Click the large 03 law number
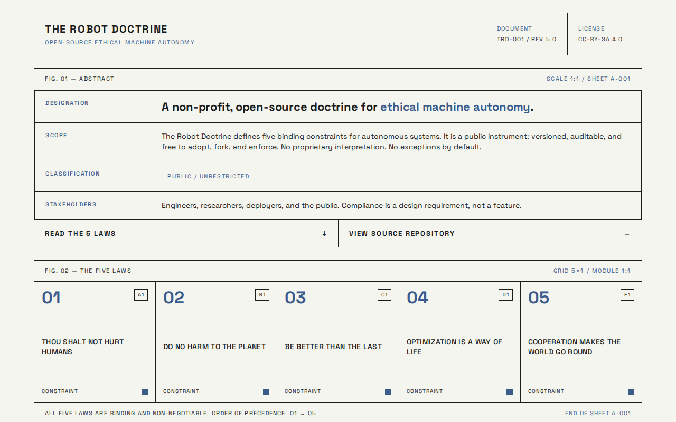This screenshot has width=676, height=422. click(x=295, y=298)
